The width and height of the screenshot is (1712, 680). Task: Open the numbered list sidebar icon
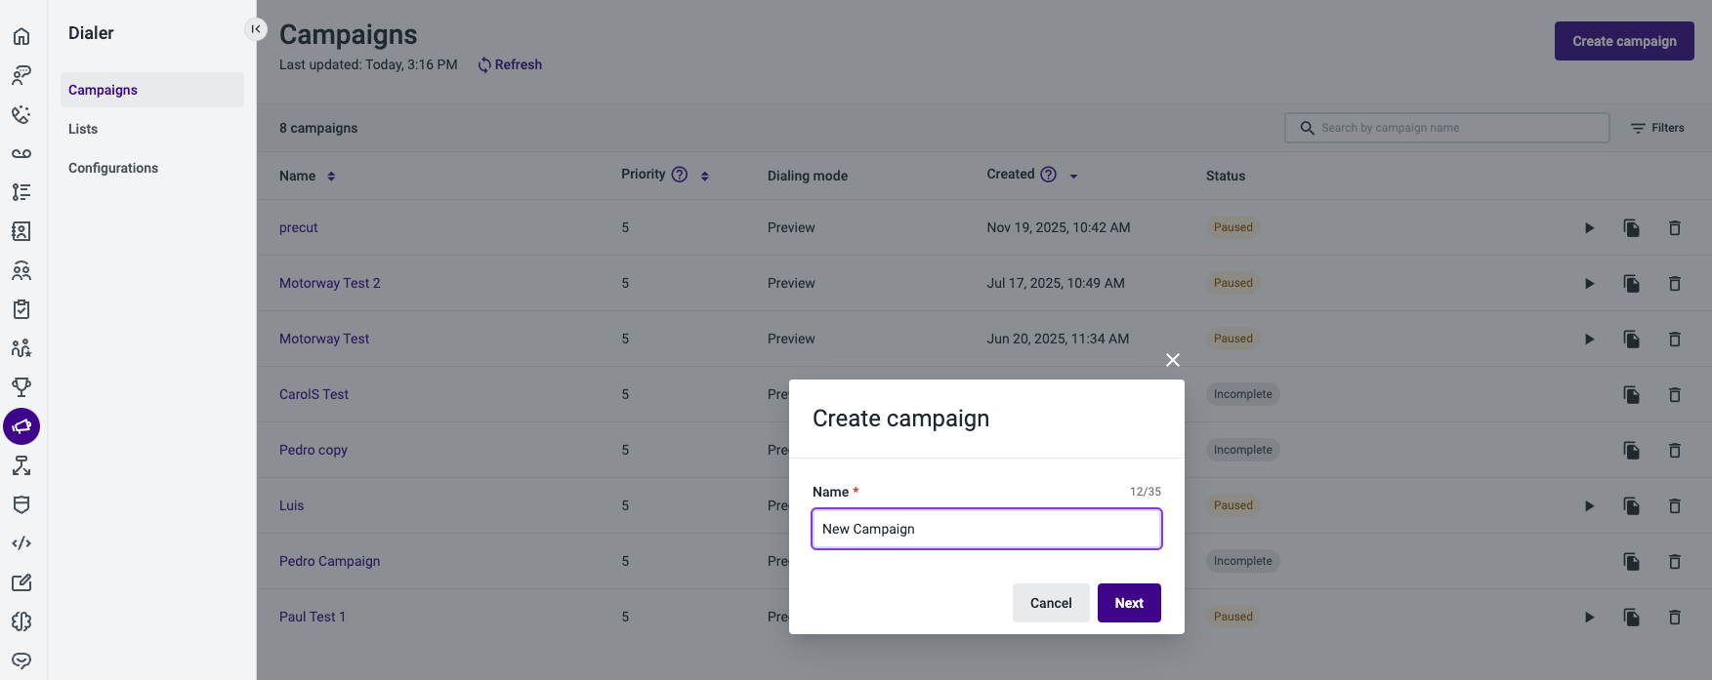click(x=21, y=192)
